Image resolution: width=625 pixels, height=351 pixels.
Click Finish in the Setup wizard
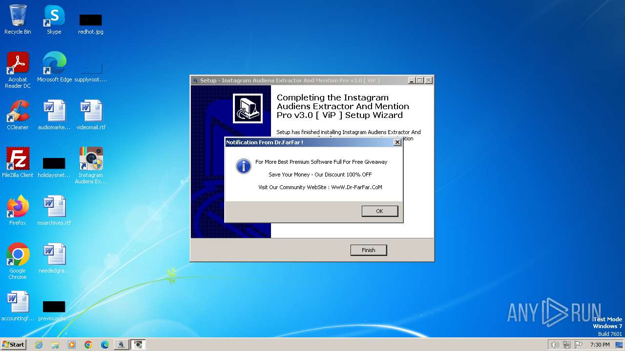coord(369,250)
